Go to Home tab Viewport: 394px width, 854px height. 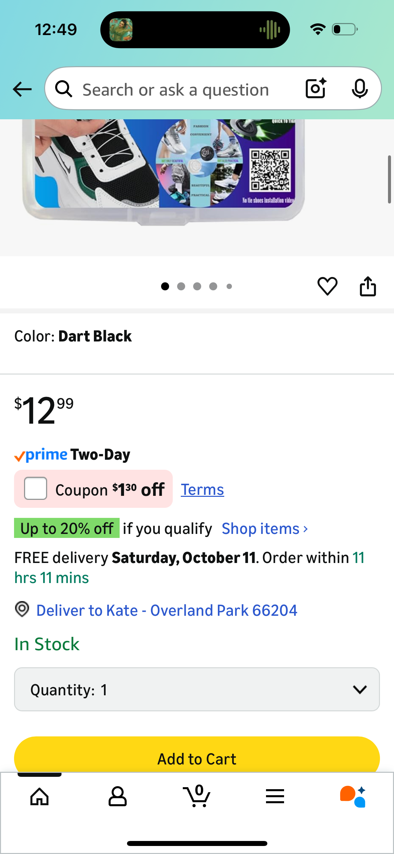(39, 797)
